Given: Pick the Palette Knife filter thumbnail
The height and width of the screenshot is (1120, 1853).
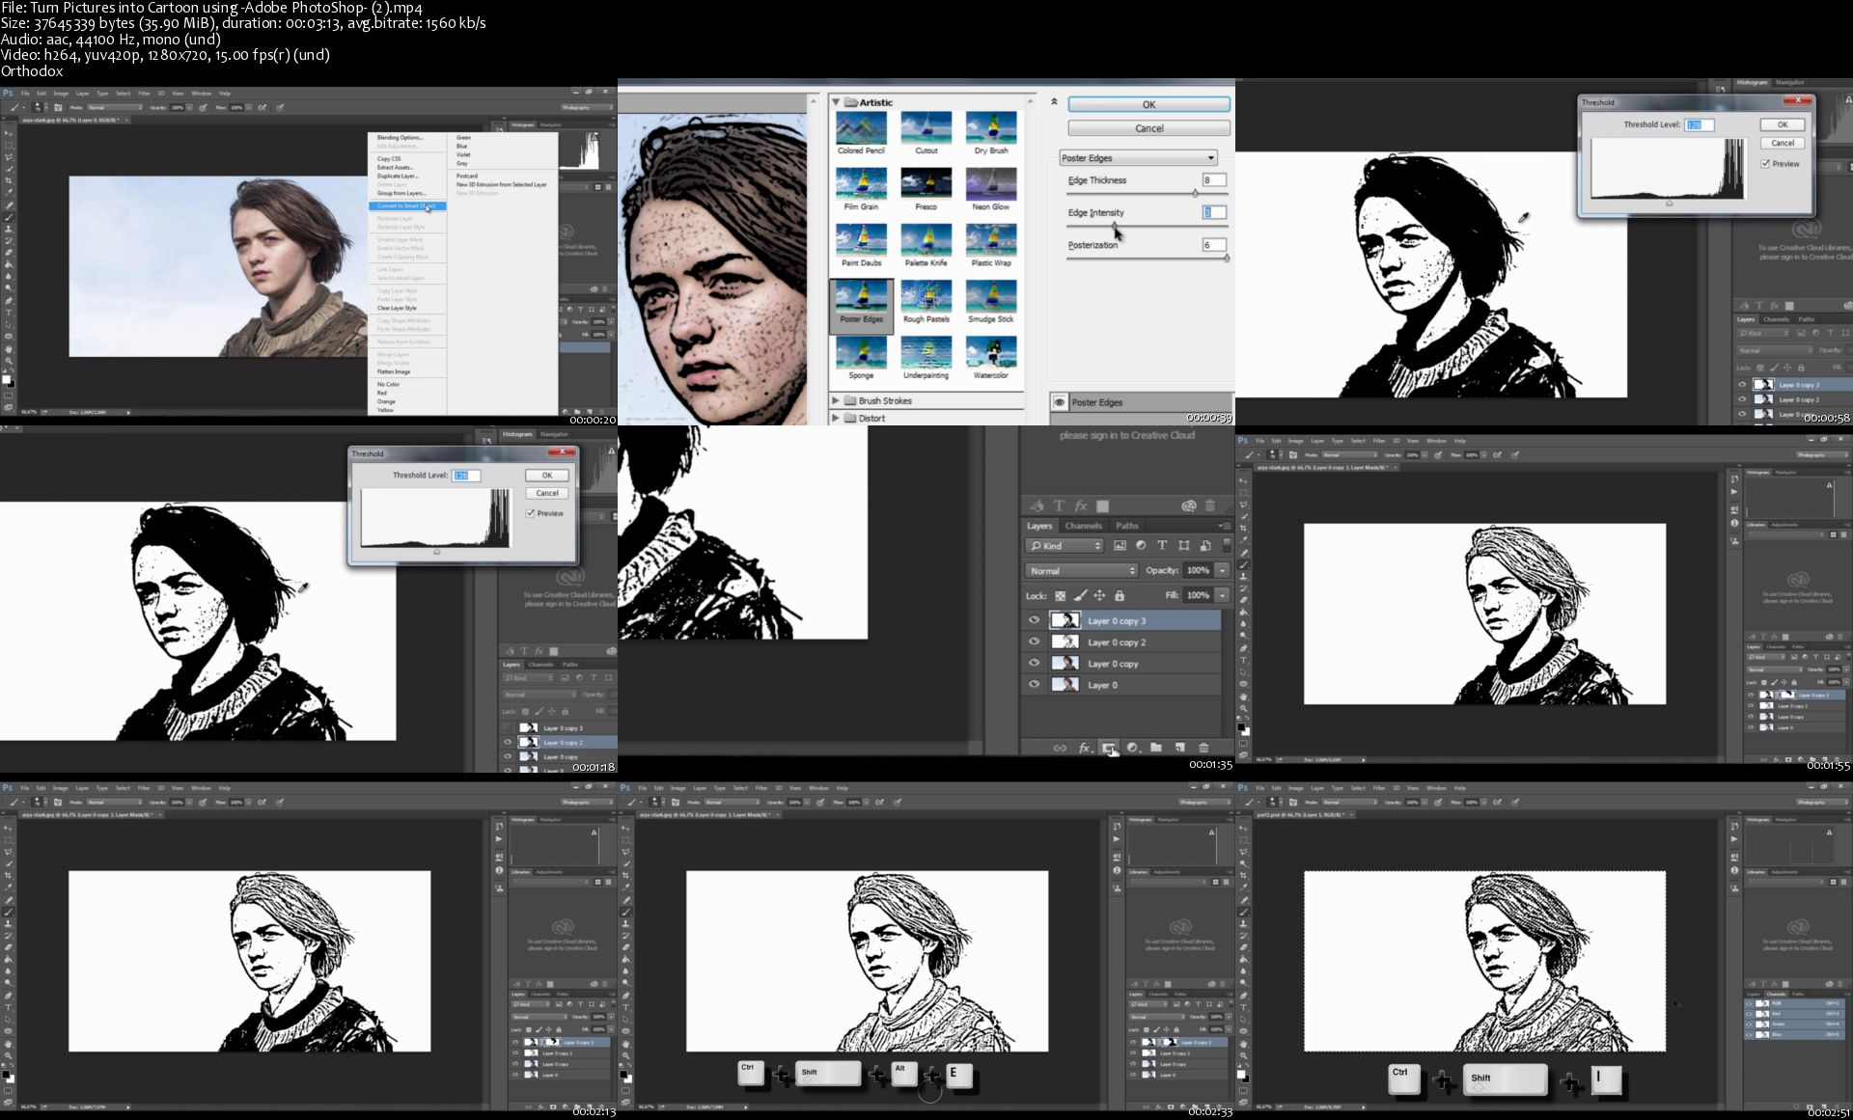Looking at the screenshot, I should coord(926,239).
